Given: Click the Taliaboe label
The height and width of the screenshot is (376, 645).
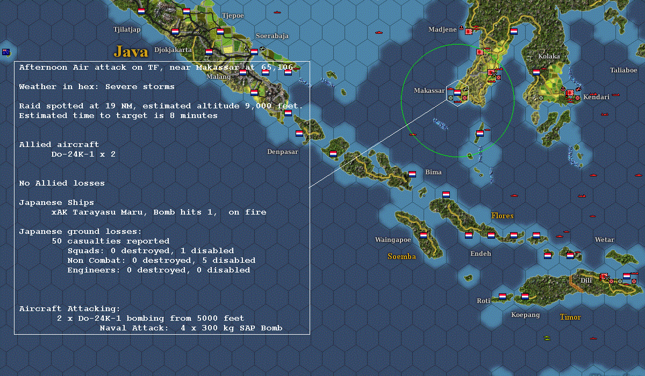Looking at the screenshot, I should pos(623,70).
